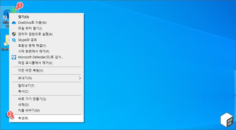Click the Microsoft Defender shield icon

tap(14, 57)
